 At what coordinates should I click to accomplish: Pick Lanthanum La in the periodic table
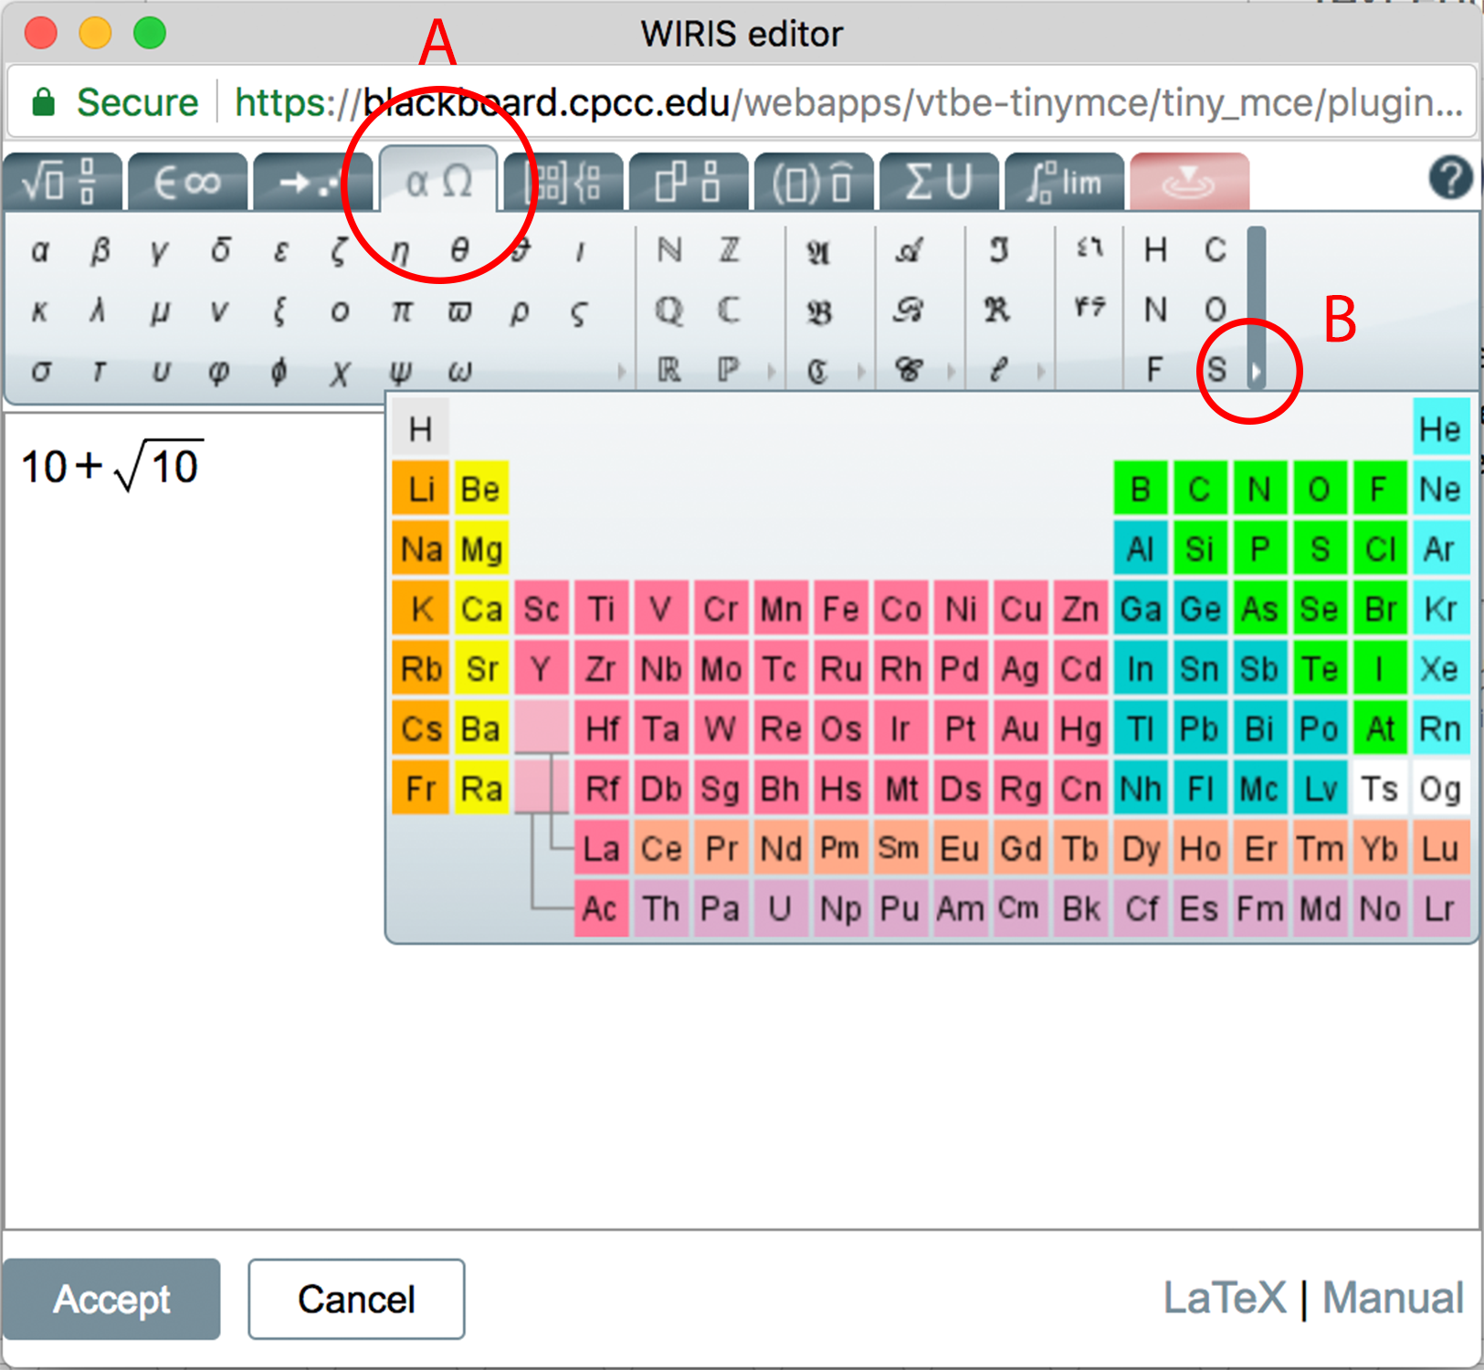coord(601,848)
